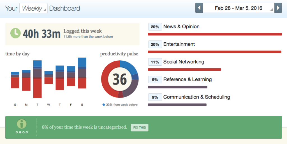Open Reference & Learning category
Viewport: 287px width, 144px height.
click(187, 80)
